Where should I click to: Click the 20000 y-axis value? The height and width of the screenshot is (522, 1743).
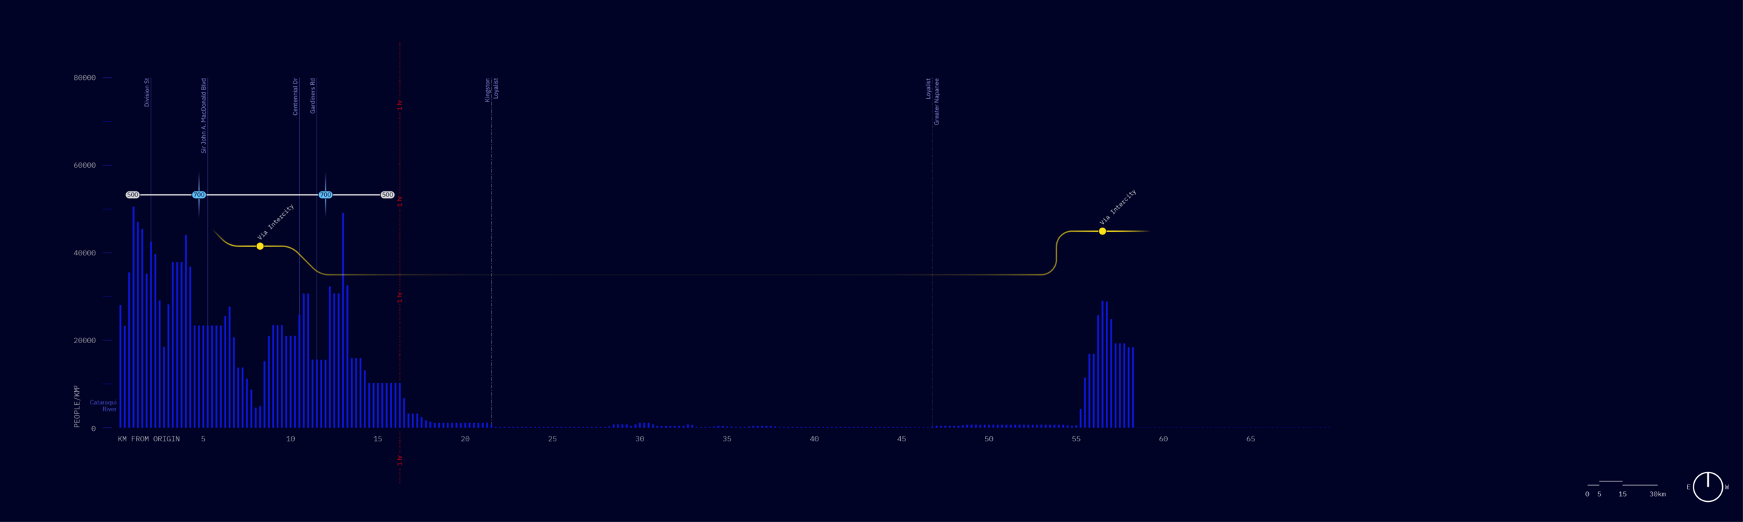tap(84, 341)
